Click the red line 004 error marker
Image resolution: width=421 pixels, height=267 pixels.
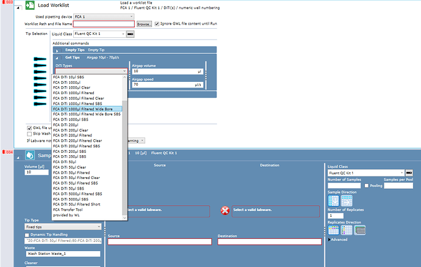pyautogui.click(x=7, y=152)
